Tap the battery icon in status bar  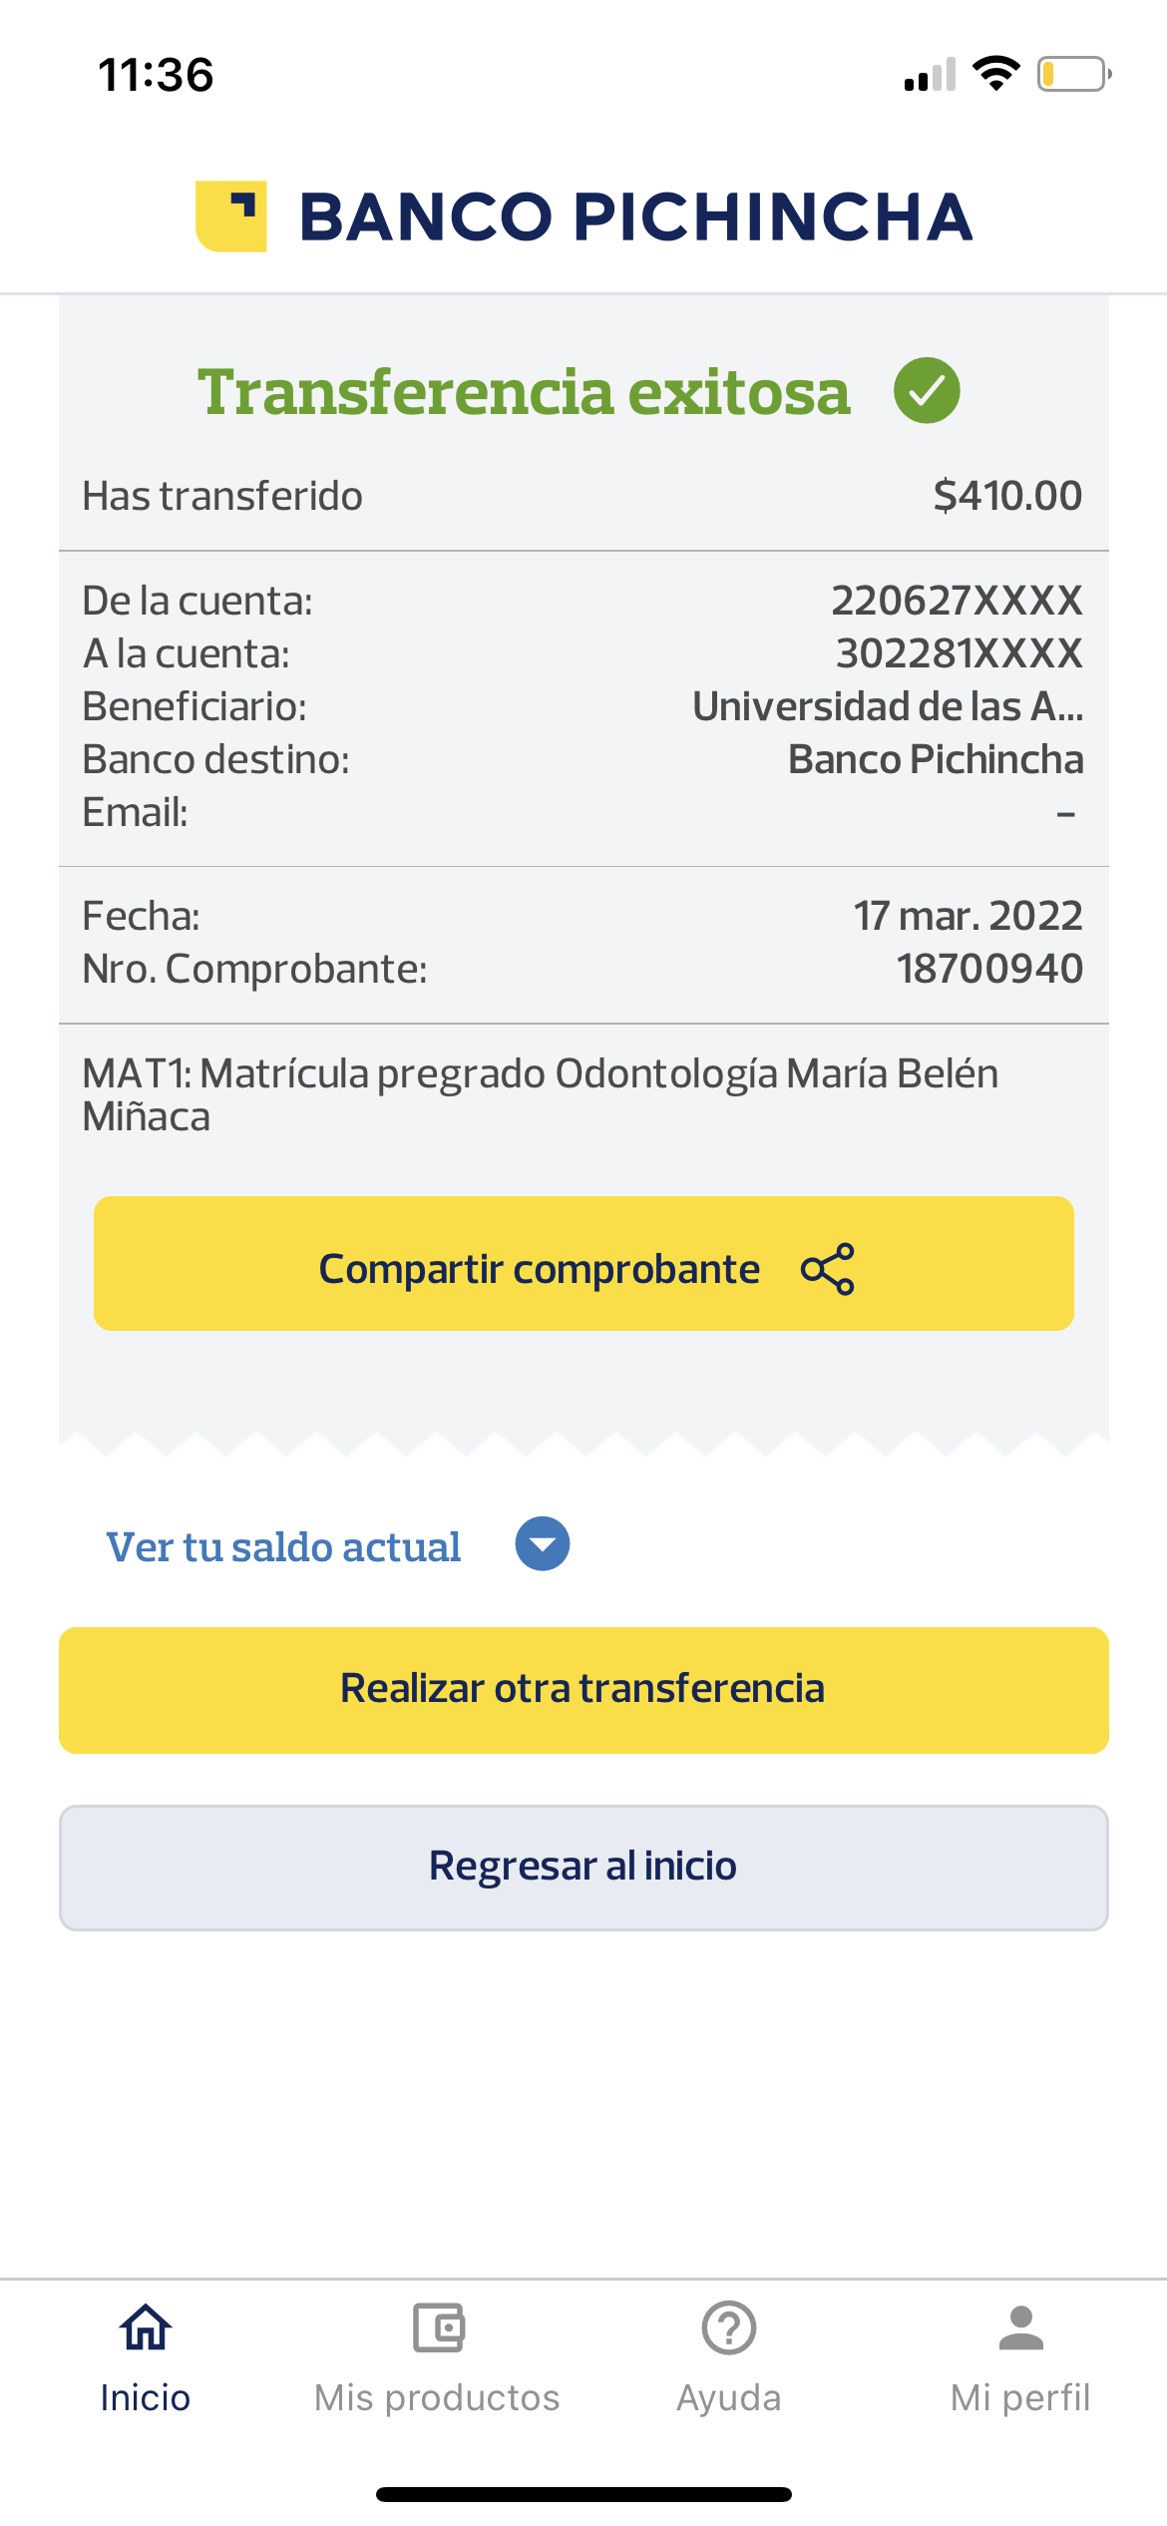click(1074, 75)
